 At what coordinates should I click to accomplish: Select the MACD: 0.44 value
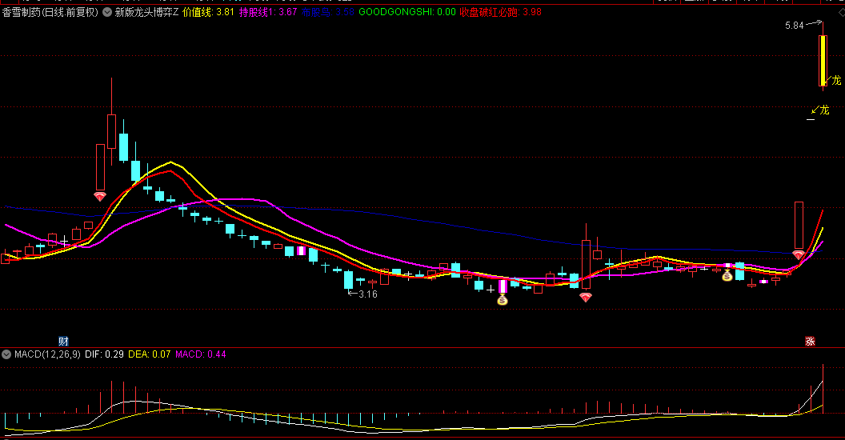(x=201, y=354)
